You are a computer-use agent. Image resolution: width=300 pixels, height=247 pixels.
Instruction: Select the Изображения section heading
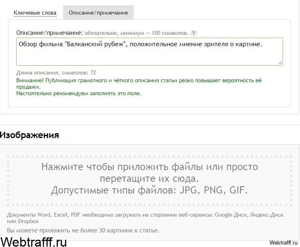[29, 135]
